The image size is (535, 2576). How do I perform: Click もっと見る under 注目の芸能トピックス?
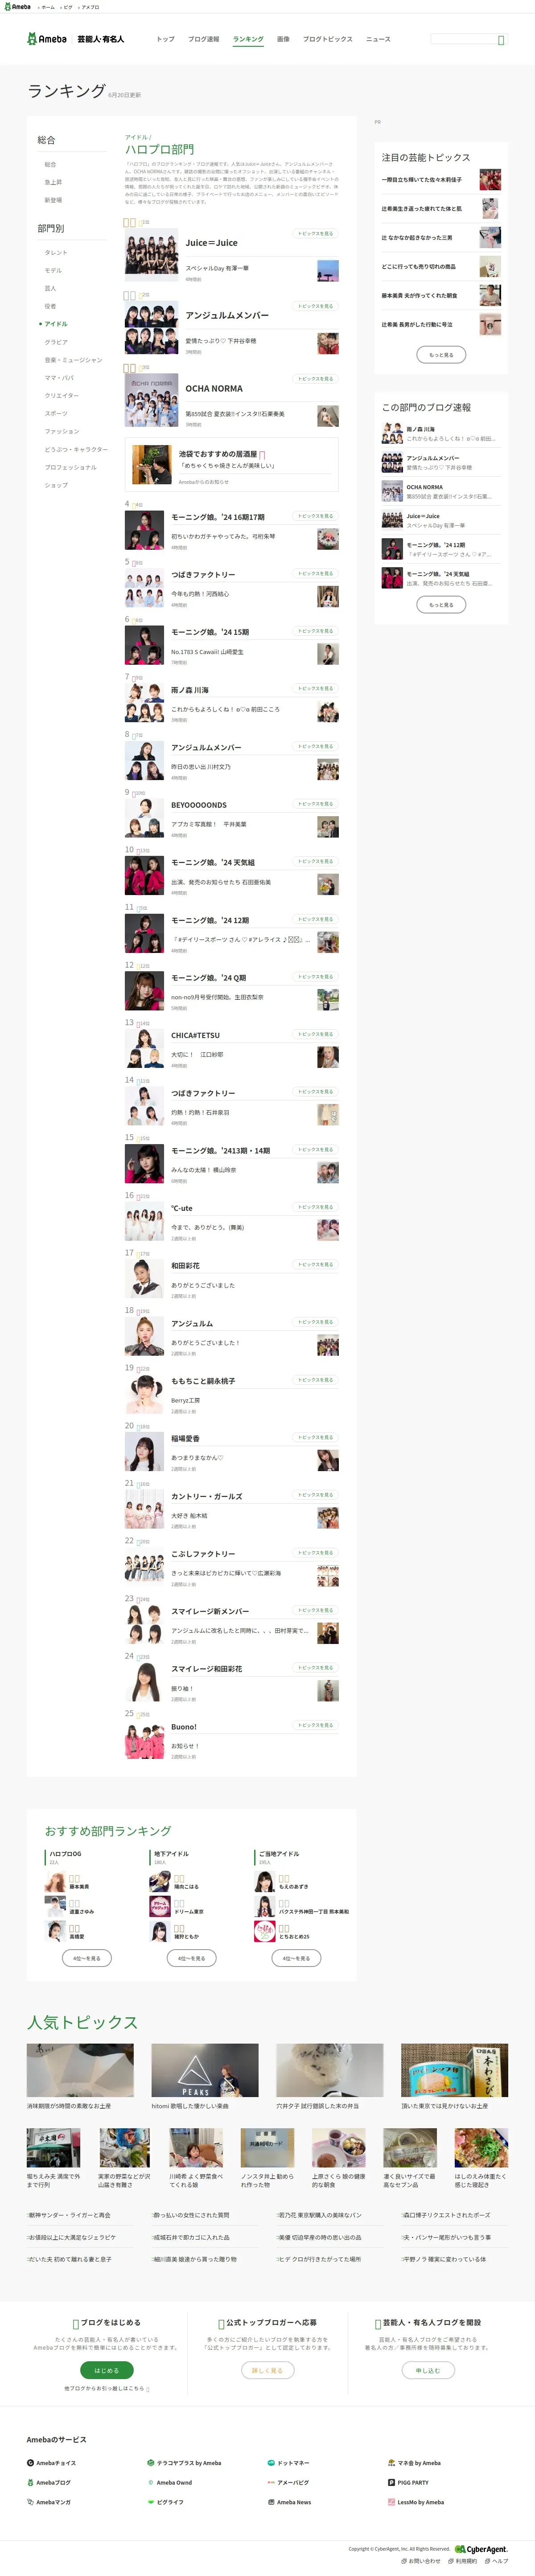pyautogui.click(x=441, y=354)
